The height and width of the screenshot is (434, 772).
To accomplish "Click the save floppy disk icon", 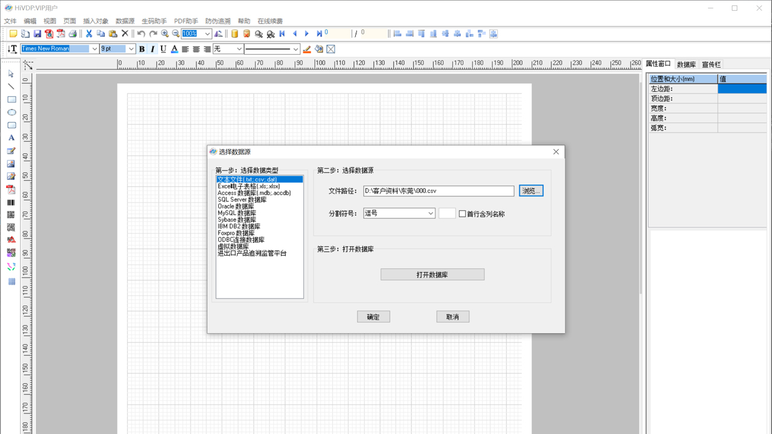I will (37, 34).
